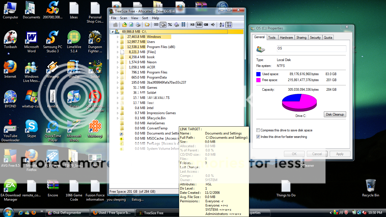The height and width of the screenshot is (217, 386).
Task: Collapse the C:\ root node
Action: [112, 32]
